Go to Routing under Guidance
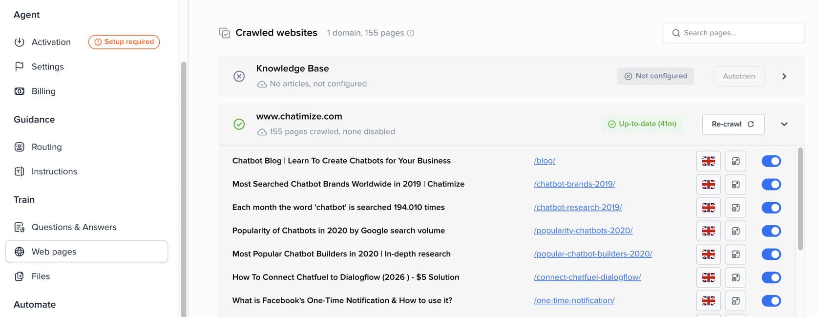818x317 pixels. (x=46, y=147)
